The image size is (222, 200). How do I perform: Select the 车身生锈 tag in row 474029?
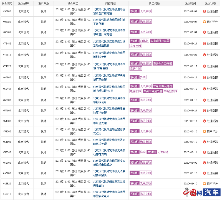point(136,69)
